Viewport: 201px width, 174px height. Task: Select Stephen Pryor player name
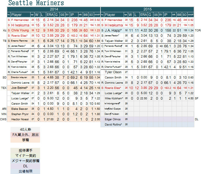tap(20, 114)
